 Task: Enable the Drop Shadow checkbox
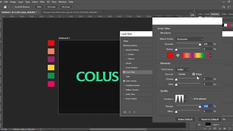(x=124, y=99)
